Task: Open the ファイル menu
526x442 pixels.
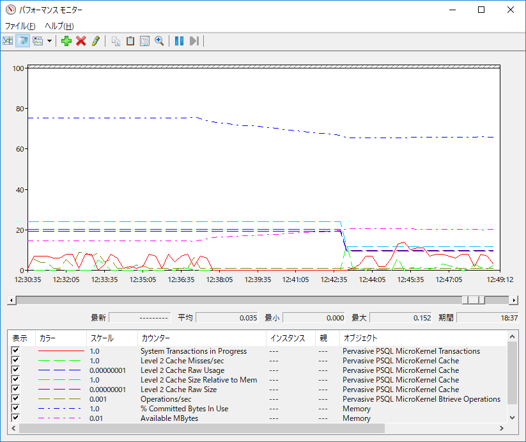Action: (20, 26)
